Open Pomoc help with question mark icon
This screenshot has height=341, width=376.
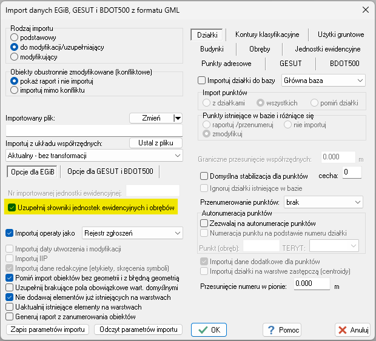coord(281,330)
